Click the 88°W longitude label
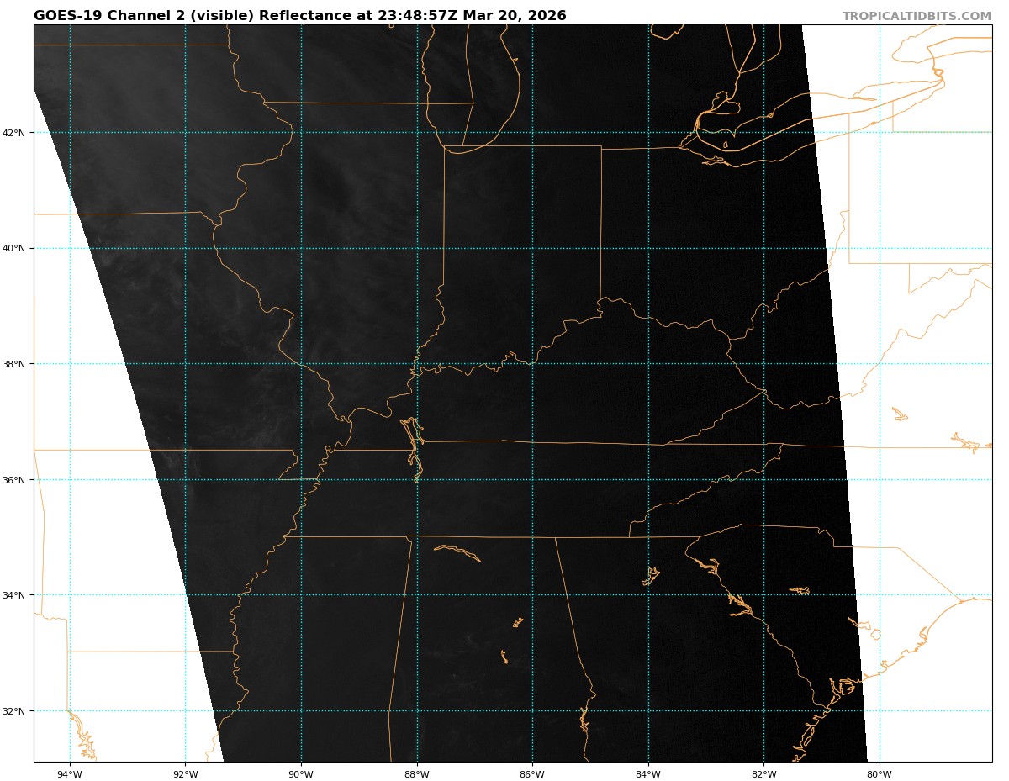 click(x=417, y=774)
